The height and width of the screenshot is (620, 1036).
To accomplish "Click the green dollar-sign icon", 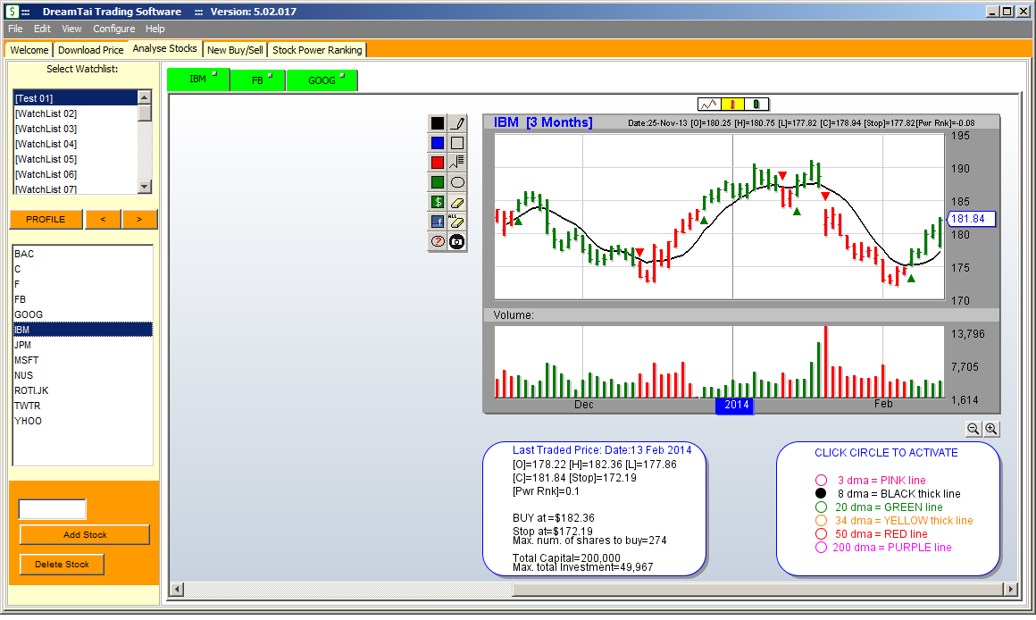I will pos(438,202).
